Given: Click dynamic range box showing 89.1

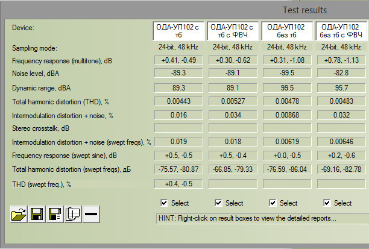Looking at the screenshot, I should [233, 88].
